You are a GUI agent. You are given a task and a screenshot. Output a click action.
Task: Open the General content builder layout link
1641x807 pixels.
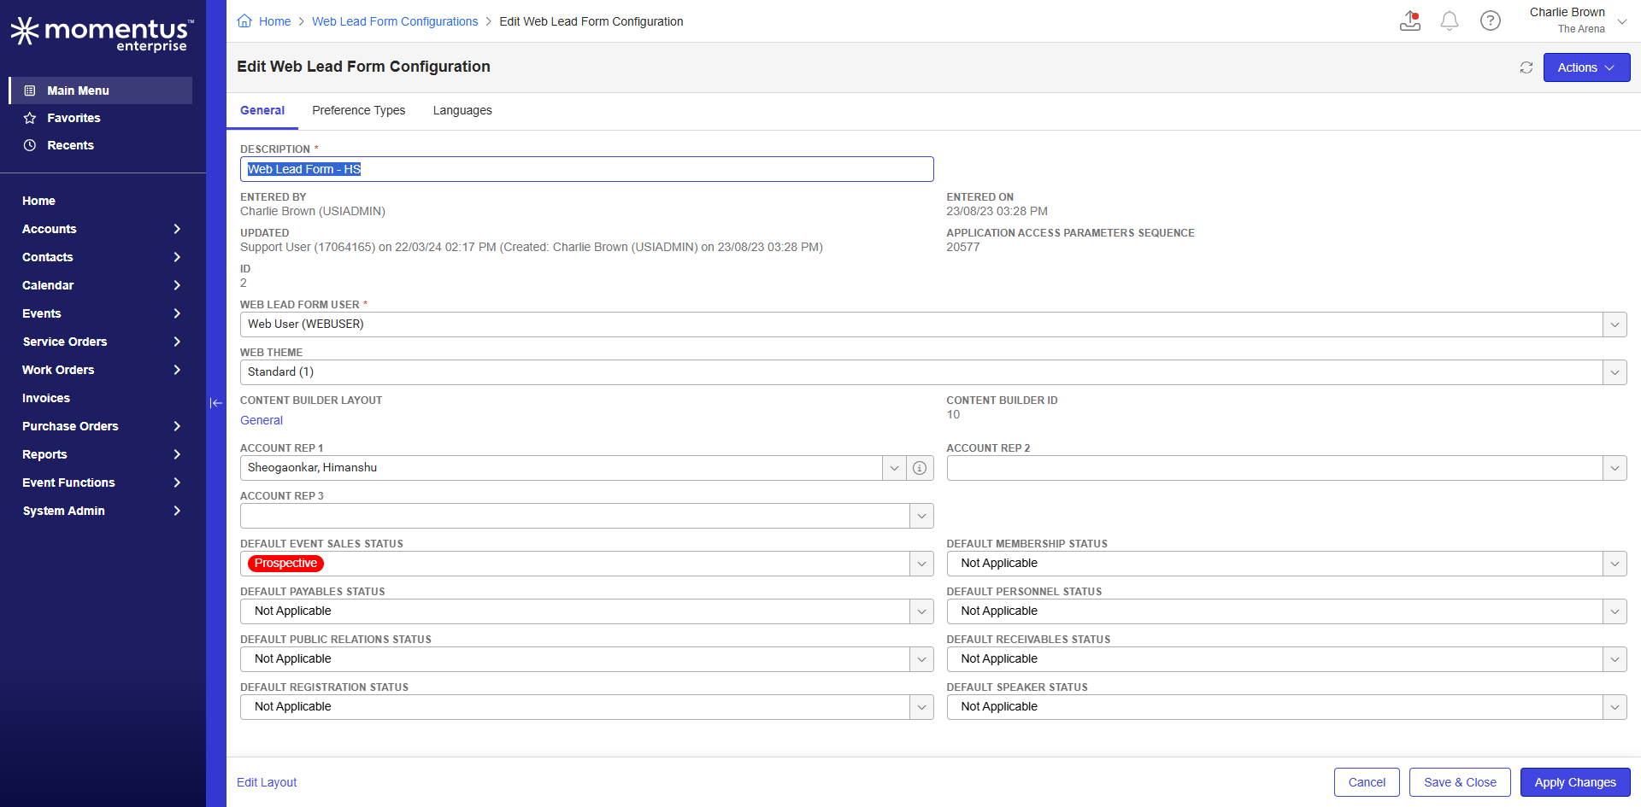(262, 420)
